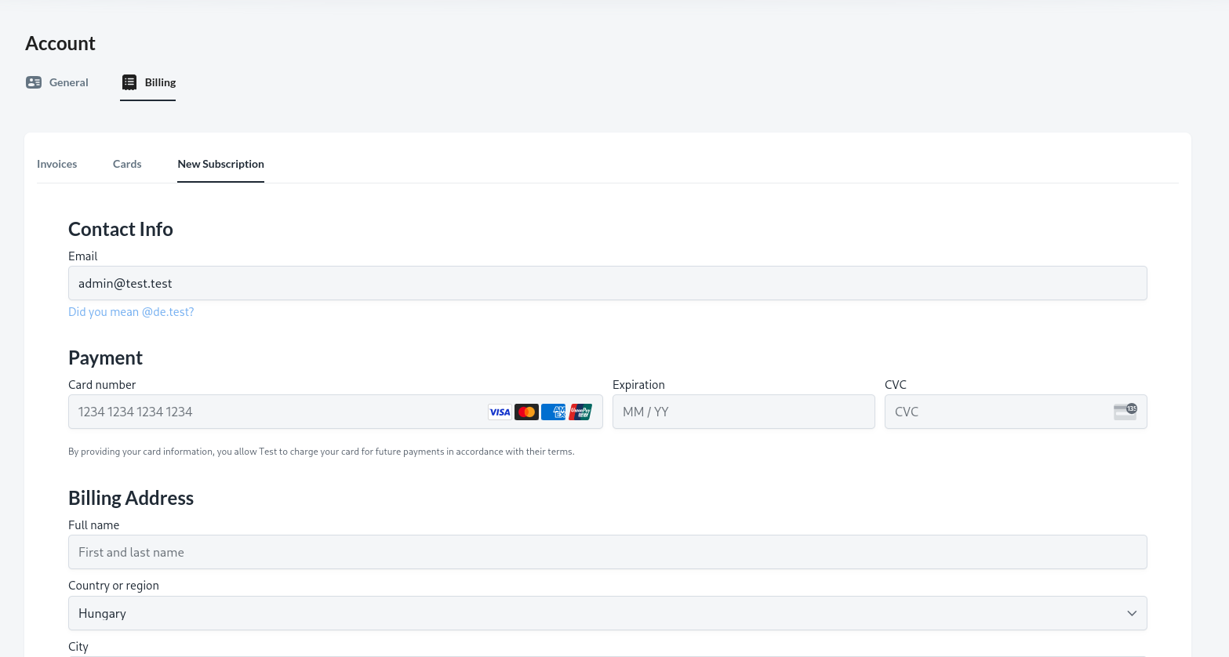Image resolution: width=1229 pixels, height=657 pixels.
Task: Expand the Country or region dropdown
Action: [x=607, y=613]
